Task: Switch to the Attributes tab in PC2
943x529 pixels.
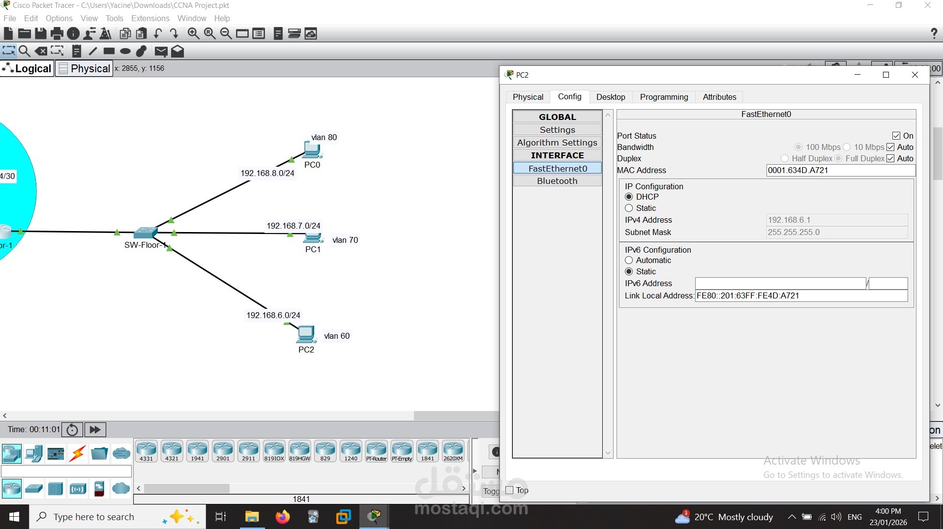Action: click(719, 97)
